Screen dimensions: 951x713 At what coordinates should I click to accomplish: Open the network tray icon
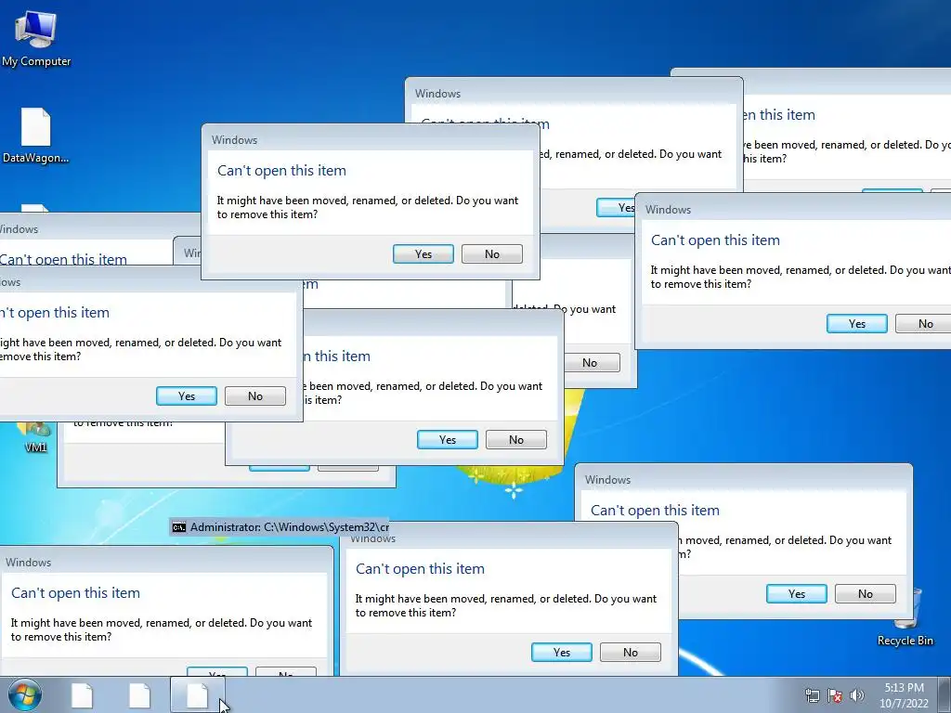[812, 696]
